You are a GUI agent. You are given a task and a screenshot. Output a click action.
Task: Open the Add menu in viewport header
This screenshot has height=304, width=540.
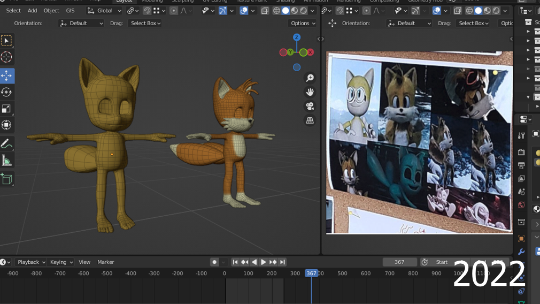tap(33, 11)
